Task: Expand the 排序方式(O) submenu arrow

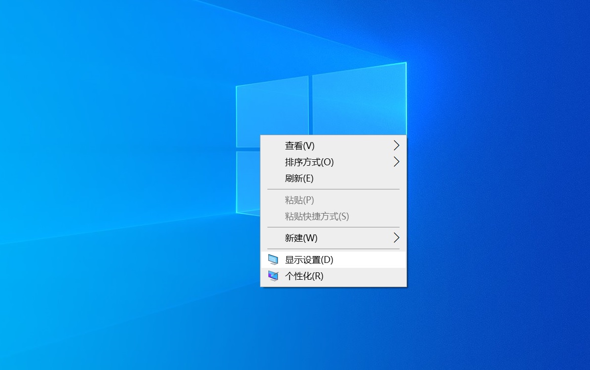Action: 396,162
